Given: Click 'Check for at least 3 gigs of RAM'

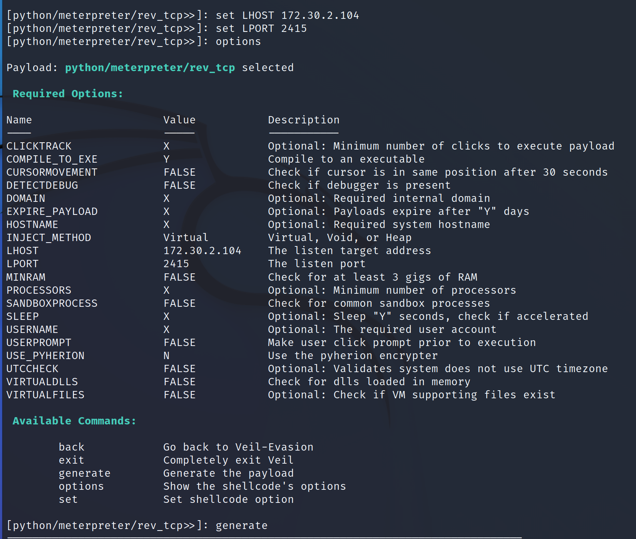Looking at the screenshot, I should point(372,277).
